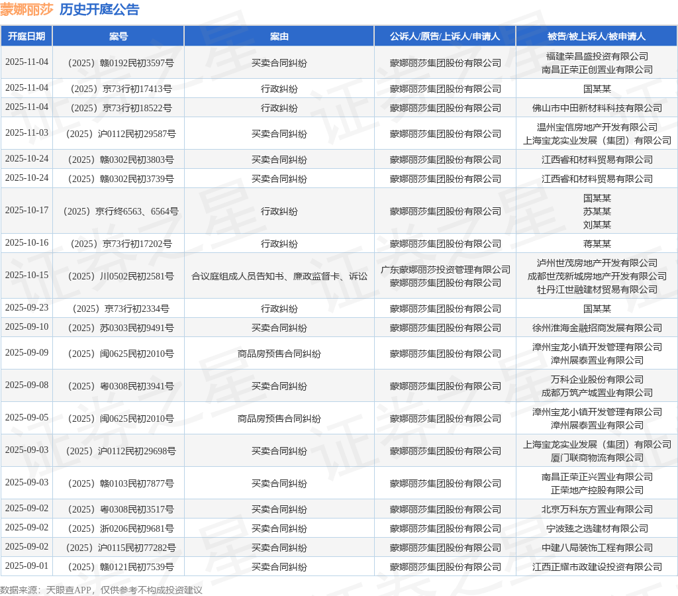The height and width of the screenshot is (596, 678).
Task: Click defendant 牡丹江世融建材贸易有限公司
Action: pos(597,290)
